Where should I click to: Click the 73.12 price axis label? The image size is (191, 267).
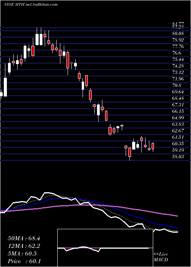point(178,72)
